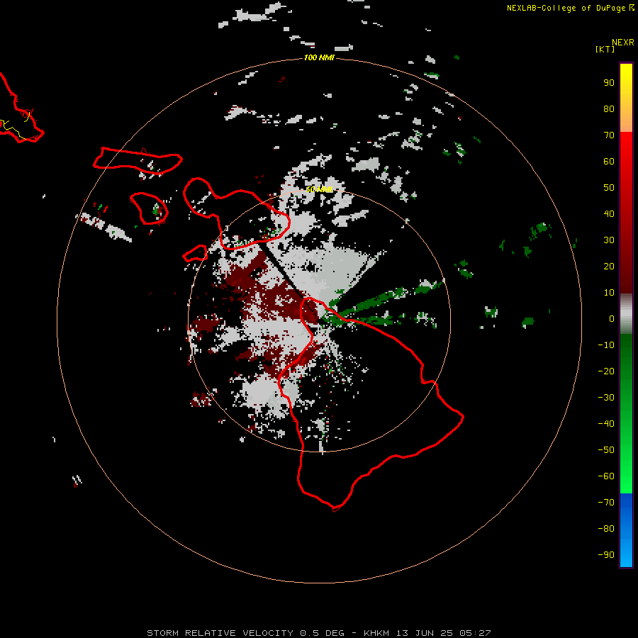Click the 70 value on the velocity scale
Viewport: 638px width, 638px height.
(x=609, y=135)
